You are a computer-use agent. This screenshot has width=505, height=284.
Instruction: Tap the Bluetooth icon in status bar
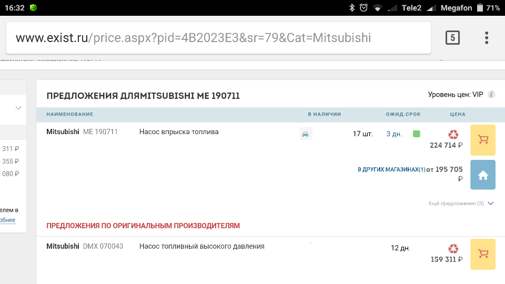click(352, 8)
